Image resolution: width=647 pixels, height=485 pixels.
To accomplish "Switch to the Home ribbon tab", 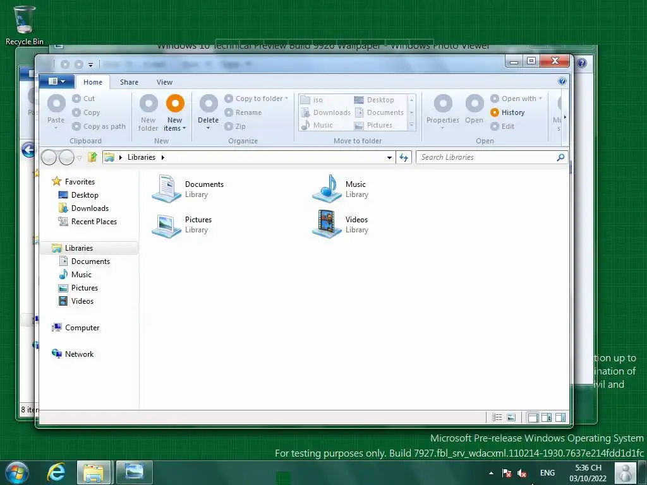I will click(x=93, y=82).
